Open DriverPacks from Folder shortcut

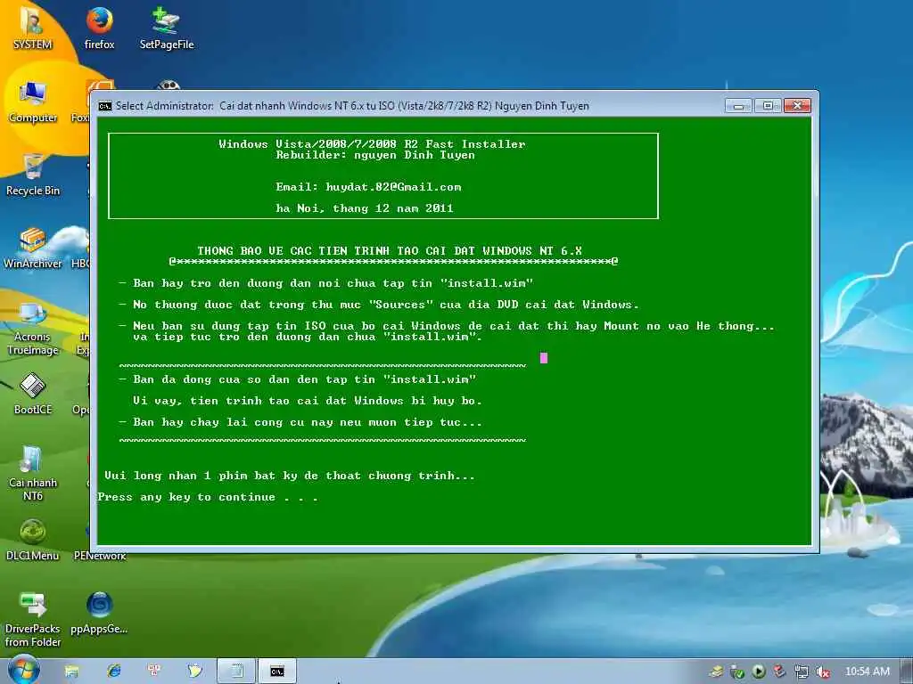coord(33,620)
